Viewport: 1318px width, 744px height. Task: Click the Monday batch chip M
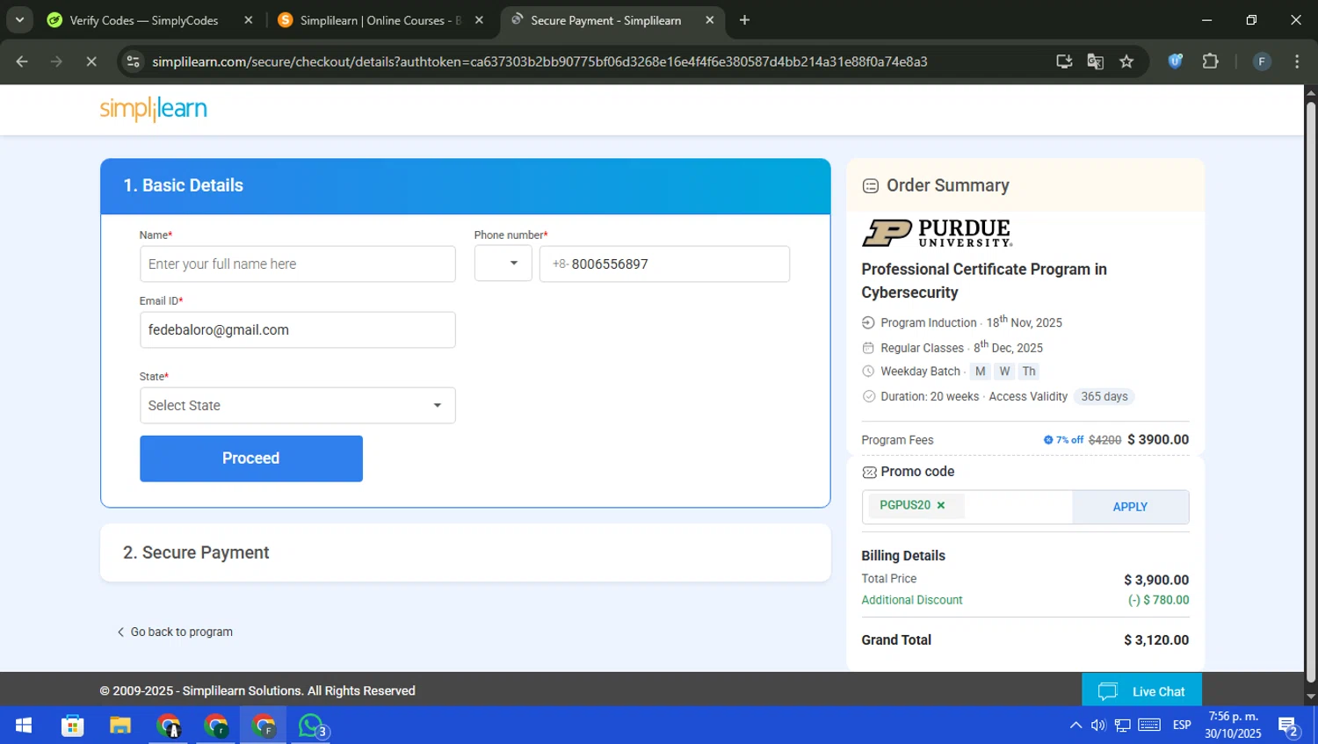981,372
